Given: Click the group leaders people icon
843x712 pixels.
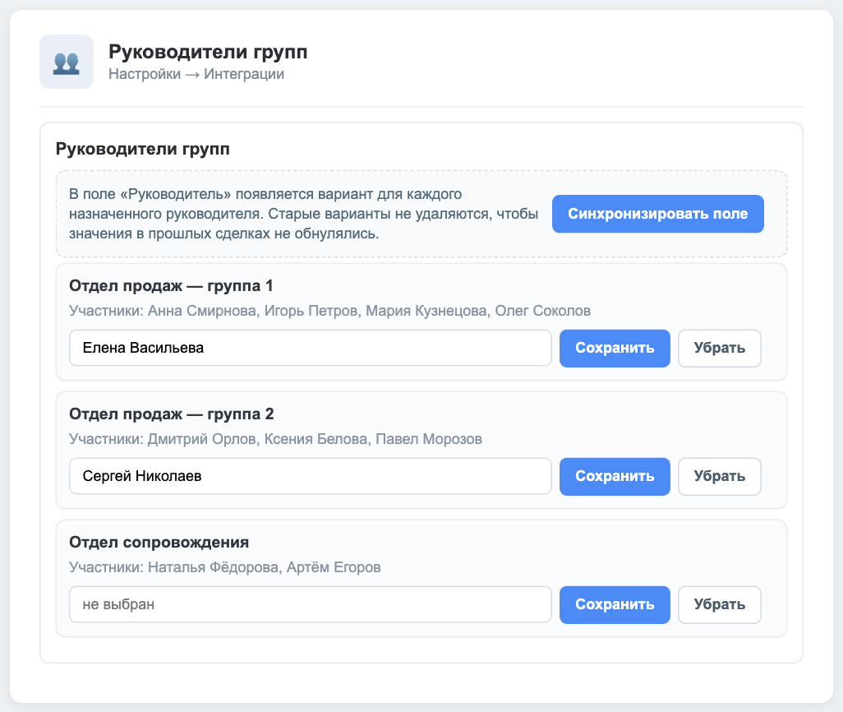Looking at the screenshot, I should (66, 62).
